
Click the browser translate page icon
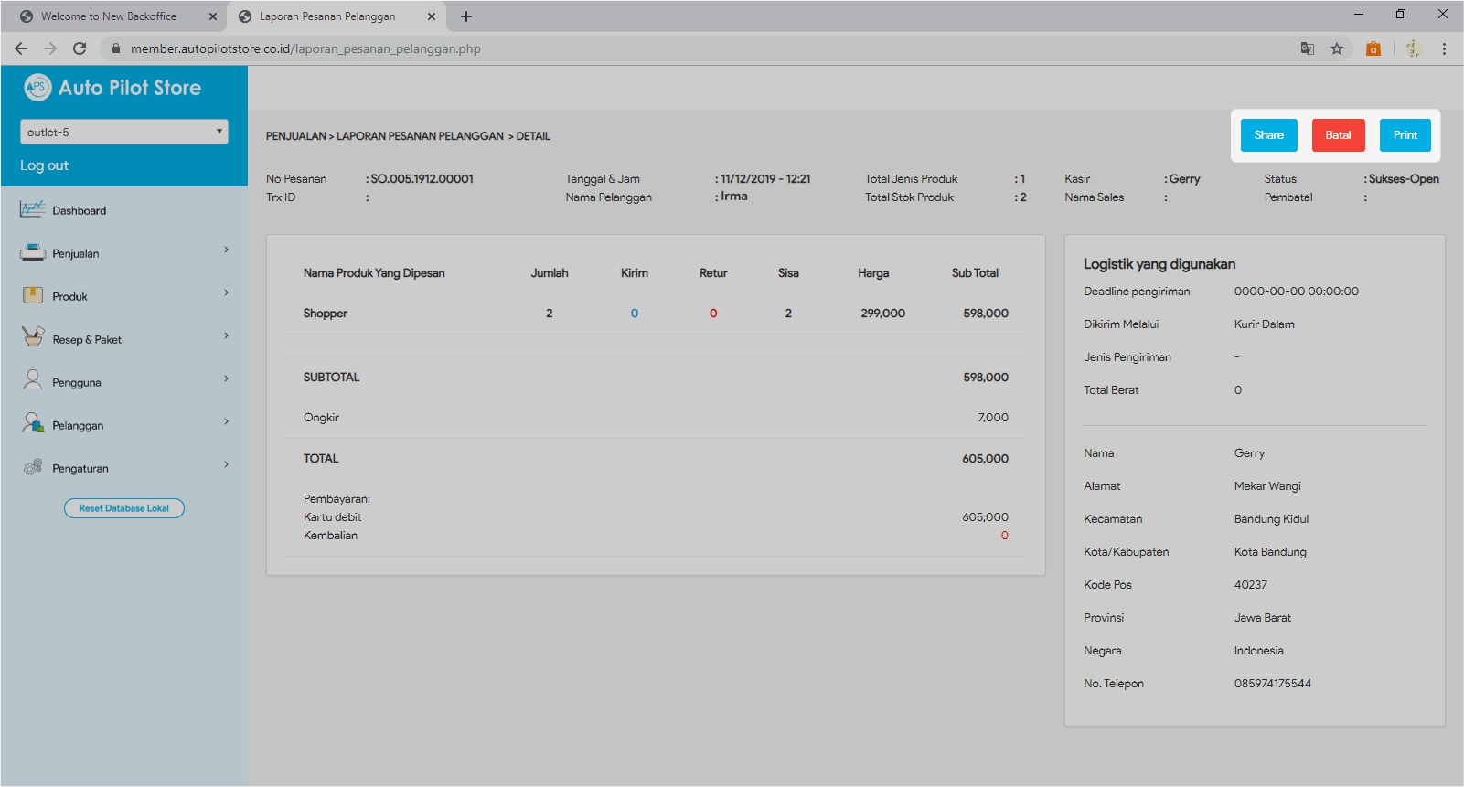pyautogui.click(x=1308, y=48)
